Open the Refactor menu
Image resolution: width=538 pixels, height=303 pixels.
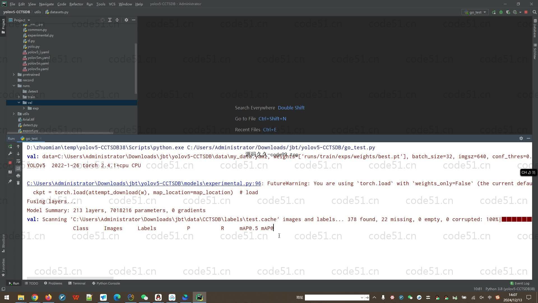coord(76,4)
